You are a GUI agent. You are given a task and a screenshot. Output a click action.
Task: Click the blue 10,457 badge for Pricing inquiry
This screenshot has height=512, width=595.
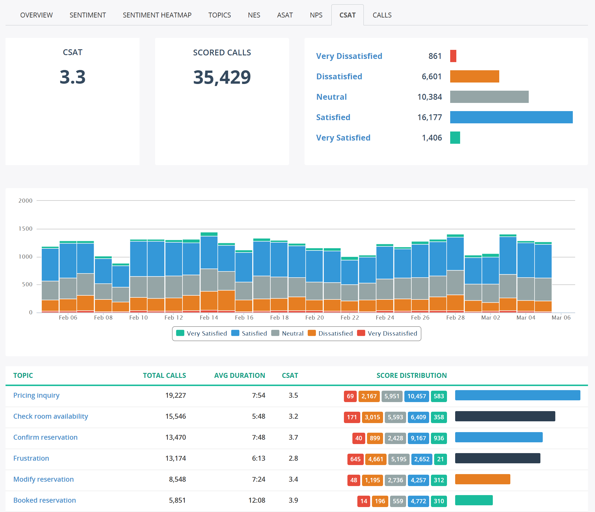(x=416, y=396)
